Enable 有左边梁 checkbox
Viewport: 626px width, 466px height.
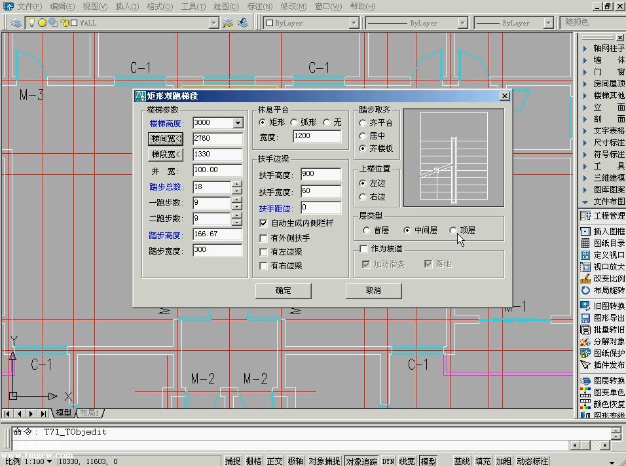click(263, 252)
